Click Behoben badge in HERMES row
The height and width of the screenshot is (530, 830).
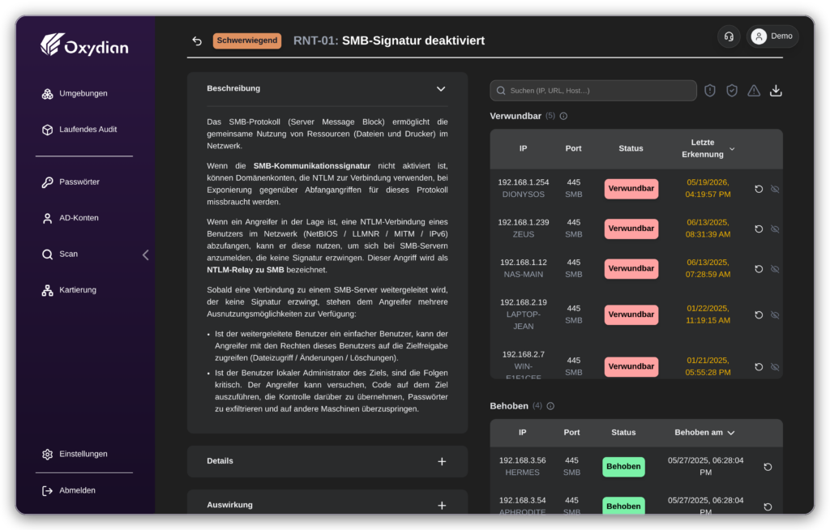[623, 467]
